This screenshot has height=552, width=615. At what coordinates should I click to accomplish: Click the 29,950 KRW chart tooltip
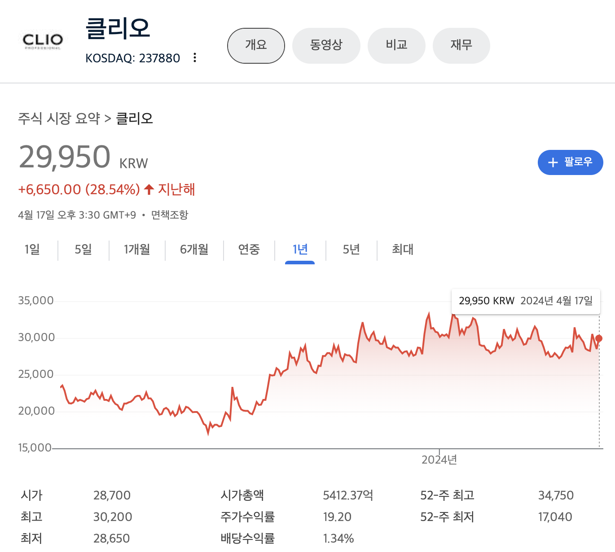click(526, 301)
